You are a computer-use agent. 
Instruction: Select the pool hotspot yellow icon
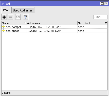click(4, 27)
